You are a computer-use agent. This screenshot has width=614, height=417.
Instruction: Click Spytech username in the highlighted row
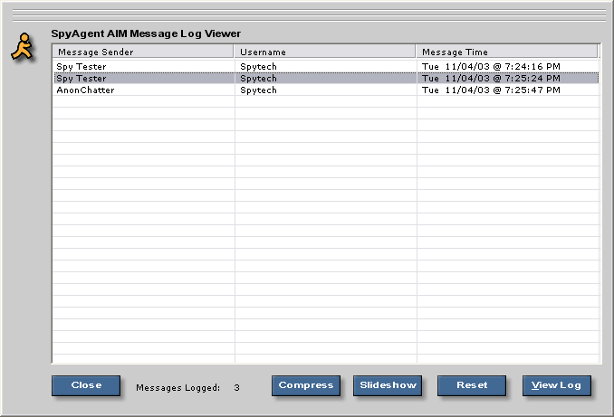coord(258,78)
